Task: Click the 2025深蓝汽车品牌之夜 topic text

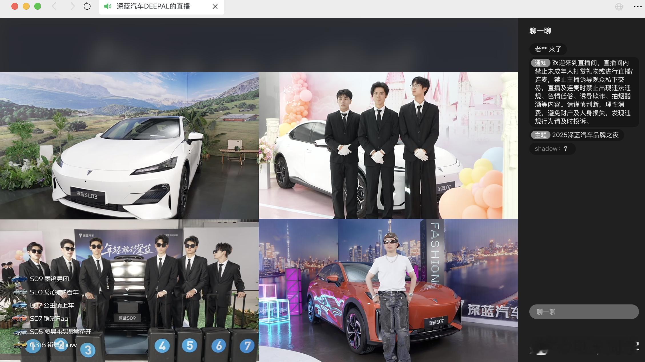Action: tap(585, 135)
